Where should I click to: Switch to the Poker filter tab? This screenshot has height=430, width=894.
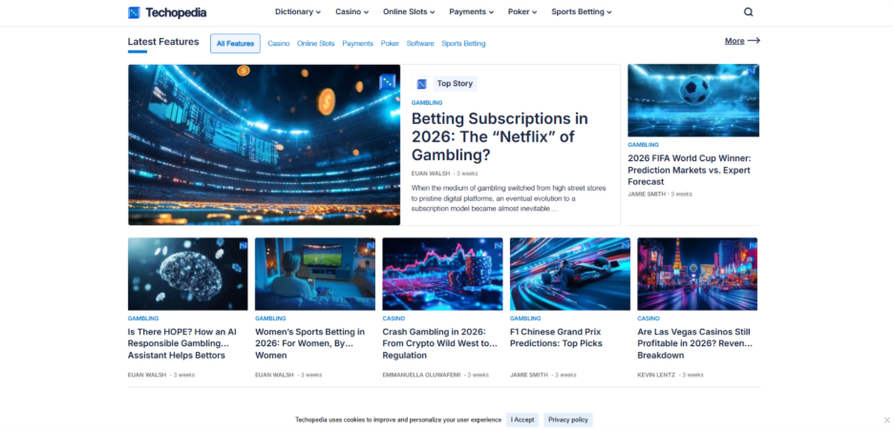click(x=390, y=44)
